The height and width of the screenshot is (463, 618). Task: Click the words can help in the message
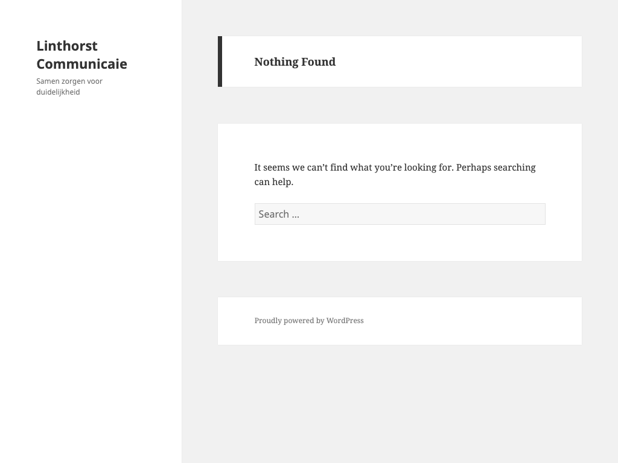[x=273, y=182]
